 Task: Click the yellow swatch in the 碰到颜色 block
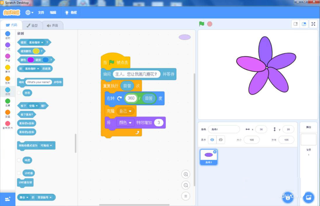36,51
